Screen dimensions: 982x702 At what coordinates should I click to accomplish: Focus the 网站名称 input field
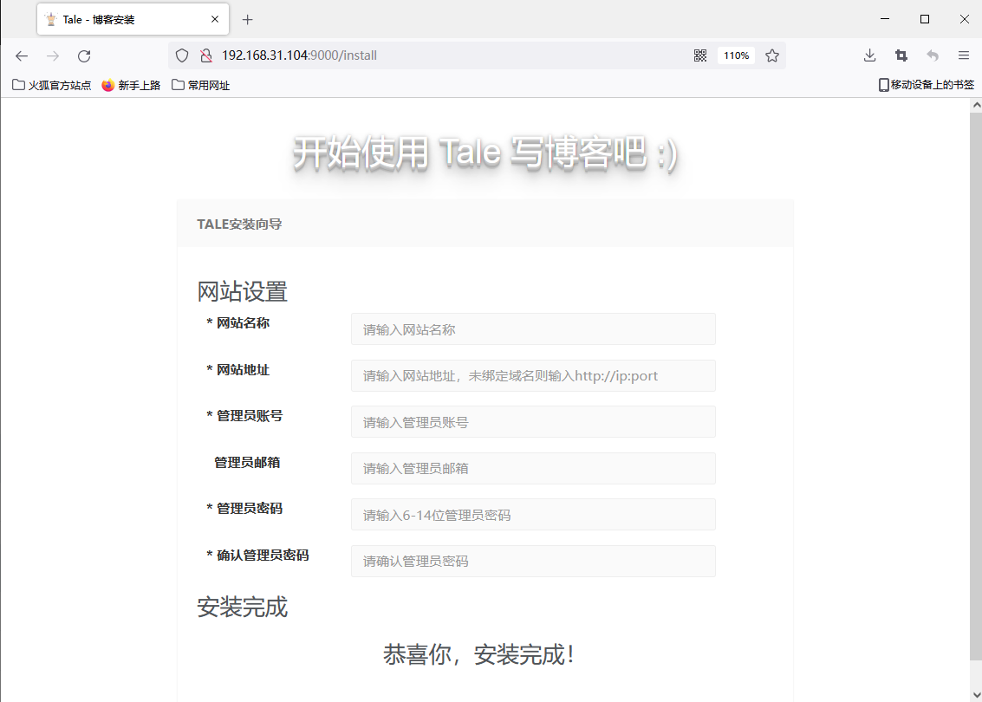pyautogui.click(x=533, y=329)
